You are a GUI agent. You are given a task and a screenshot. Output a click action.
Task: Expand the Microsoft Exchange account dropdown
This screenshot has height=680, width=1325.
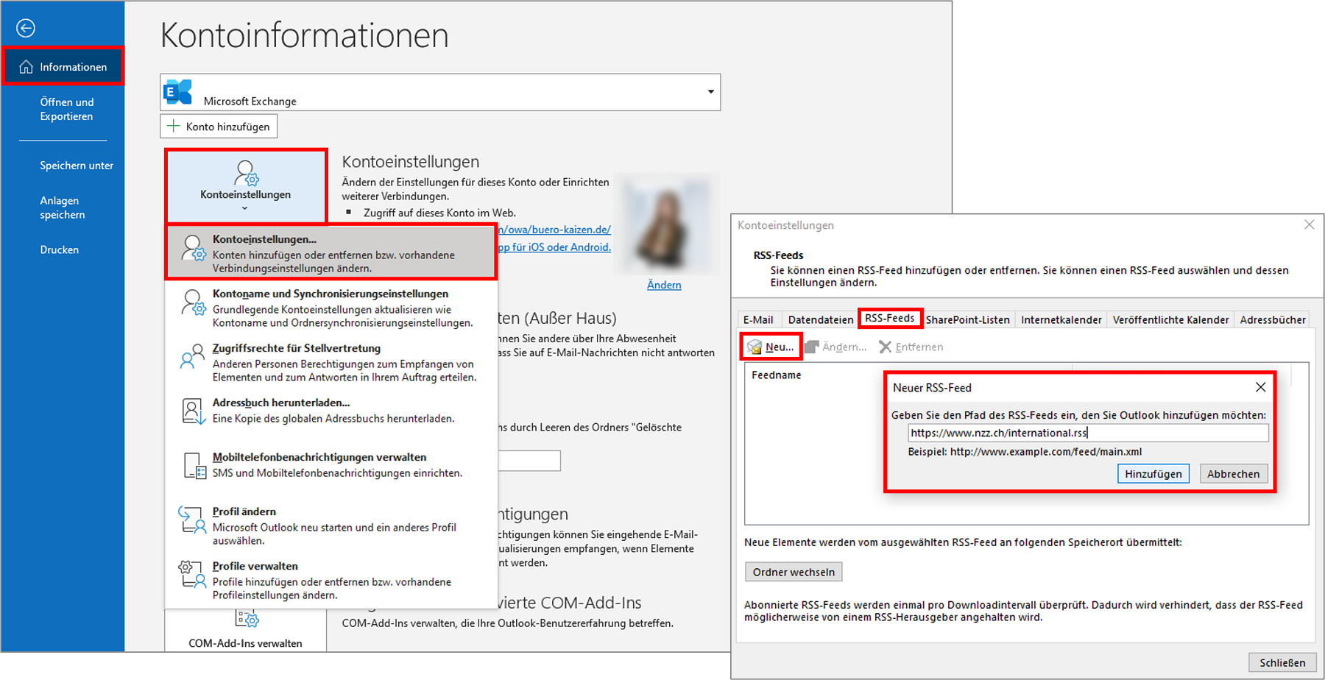click(x=710, y=92)
